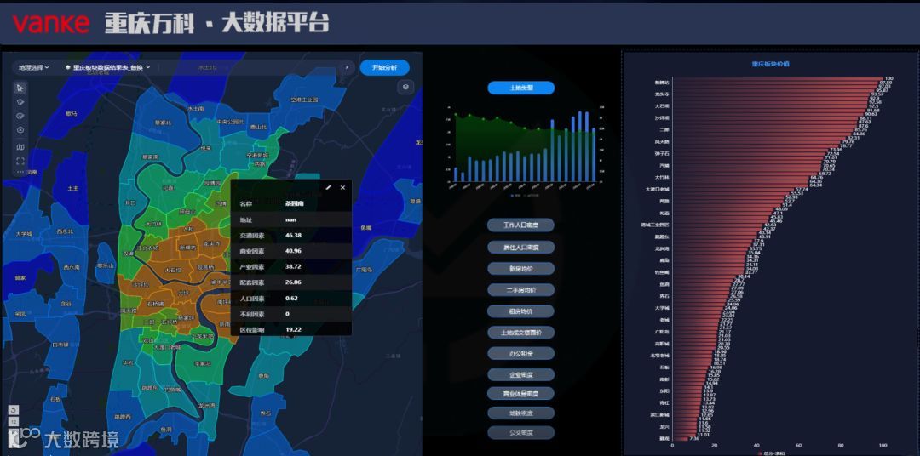Click the 交通因素 value 46.38 in popup
The width and height of the screenshot is (920, 456).
coord(293,235)
